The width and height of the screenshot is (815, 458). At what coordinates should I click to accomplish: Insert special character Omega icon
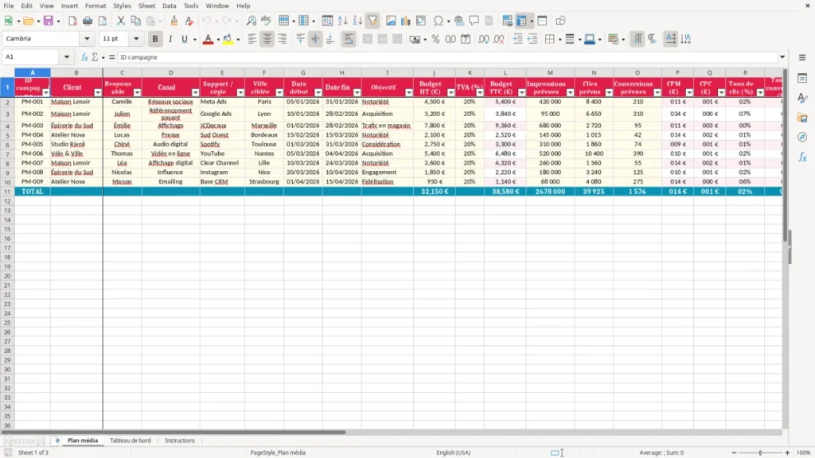[439, 21]
